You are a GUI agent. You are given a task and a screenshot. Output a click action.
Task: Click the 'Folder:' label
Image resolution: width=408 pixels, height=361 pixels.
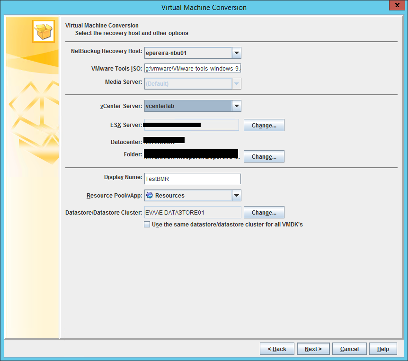coord(133,154)
